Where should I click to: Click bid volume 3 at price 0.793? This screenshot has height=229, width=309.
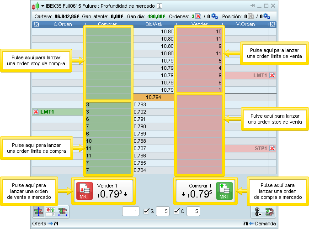[108, 104]
